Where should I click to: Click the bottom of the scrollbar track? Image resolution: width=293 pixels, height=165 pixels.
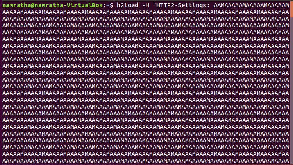tap(291, 162)
